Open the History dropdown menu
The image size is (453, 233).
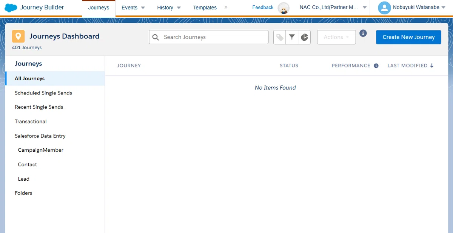tap(169, 8)
